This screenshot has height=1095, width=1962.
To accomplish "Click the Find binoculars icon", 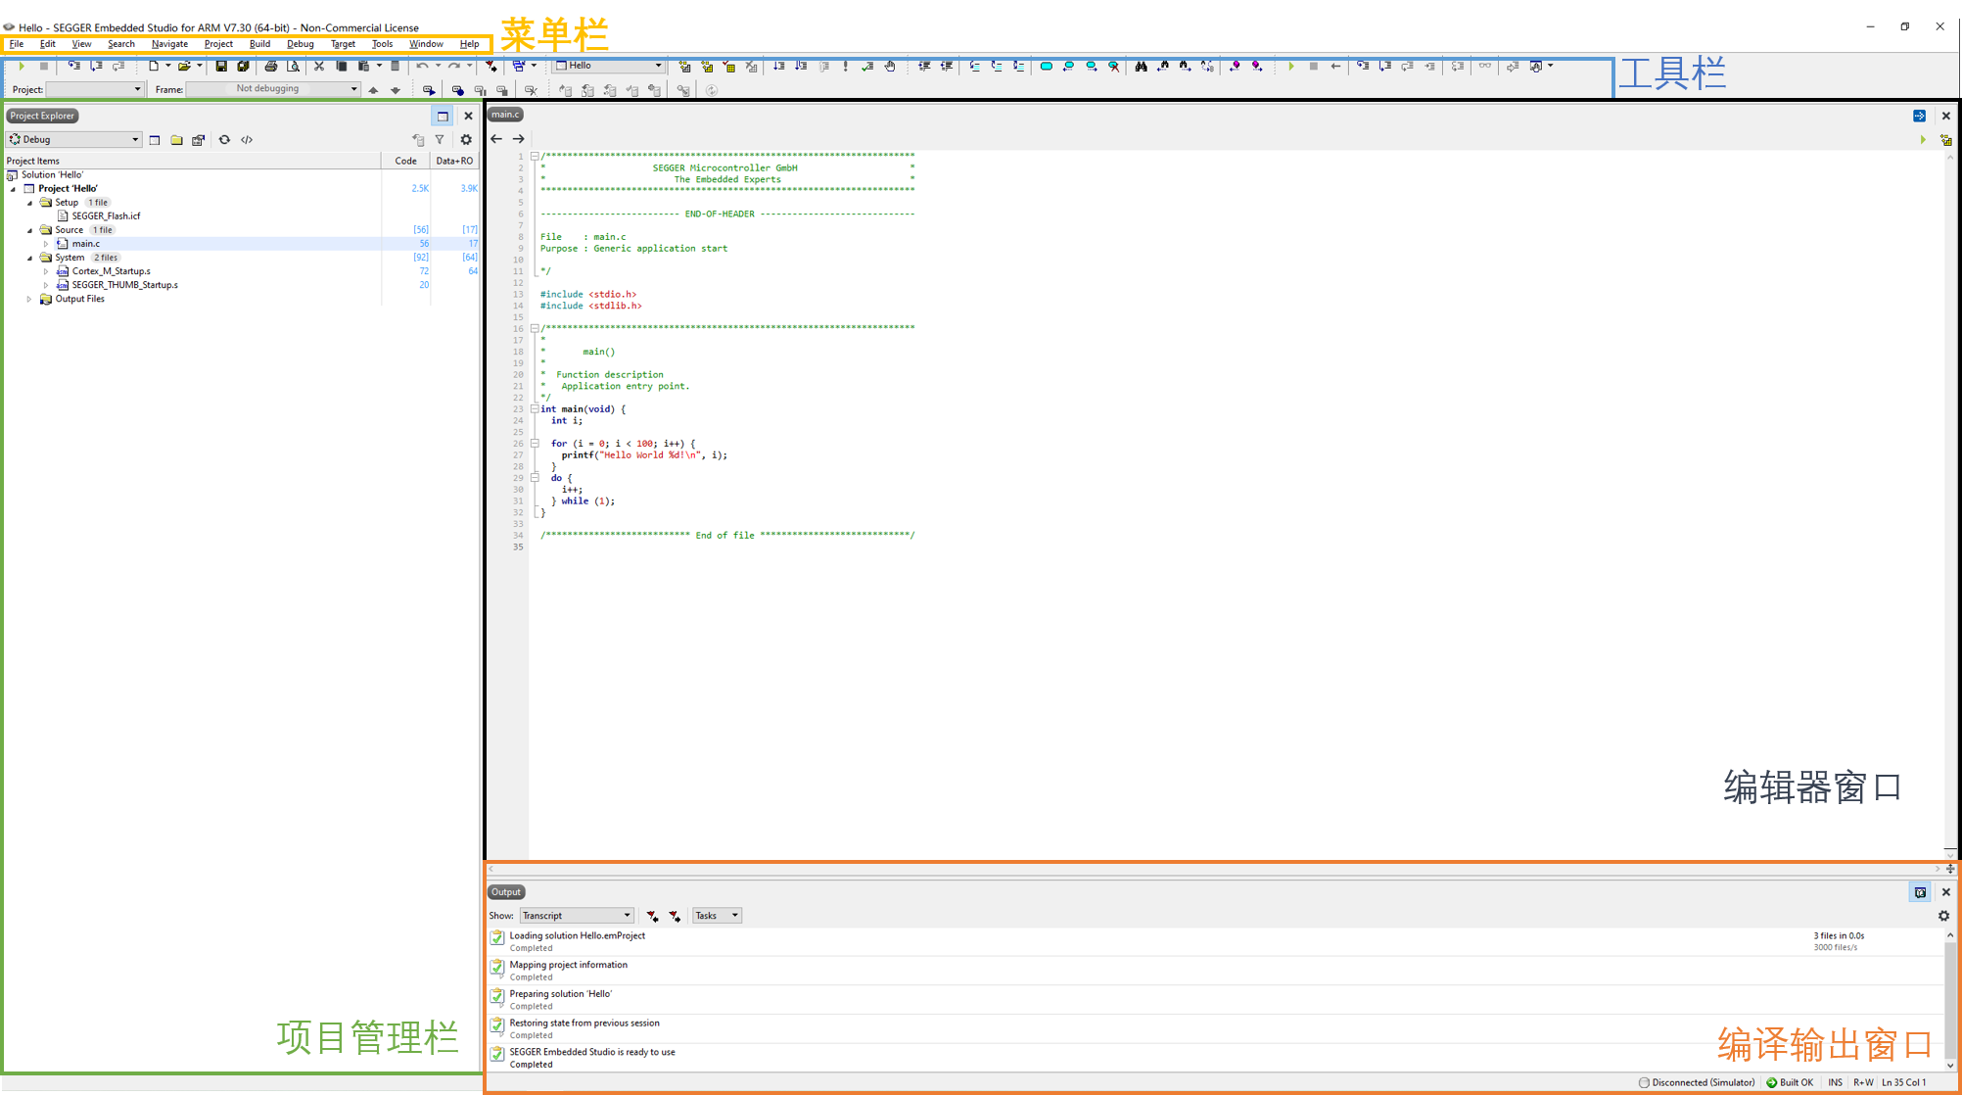I will [x=1141, y=66].
